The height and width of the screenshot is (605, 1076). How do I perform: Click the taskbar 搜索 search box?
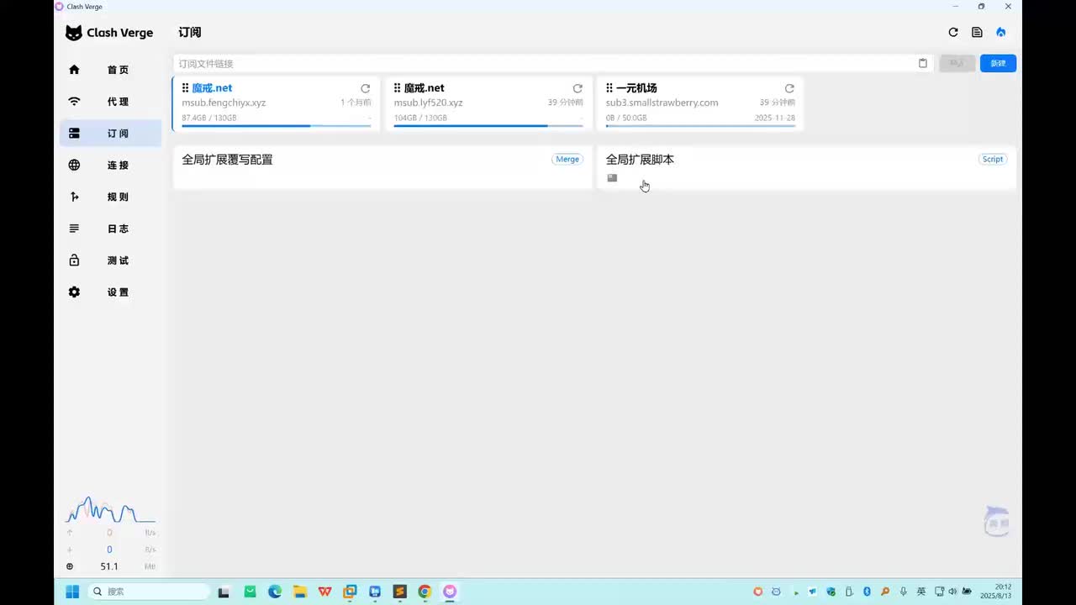150,592
